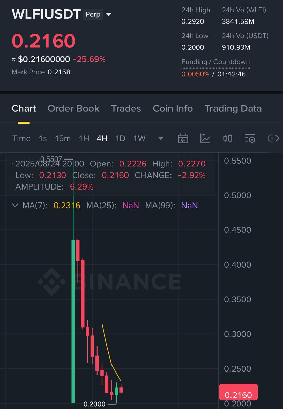Tap the 0.5507 high marker on chart
This screenshot has width=283, height=409.
tap(51, 159)
